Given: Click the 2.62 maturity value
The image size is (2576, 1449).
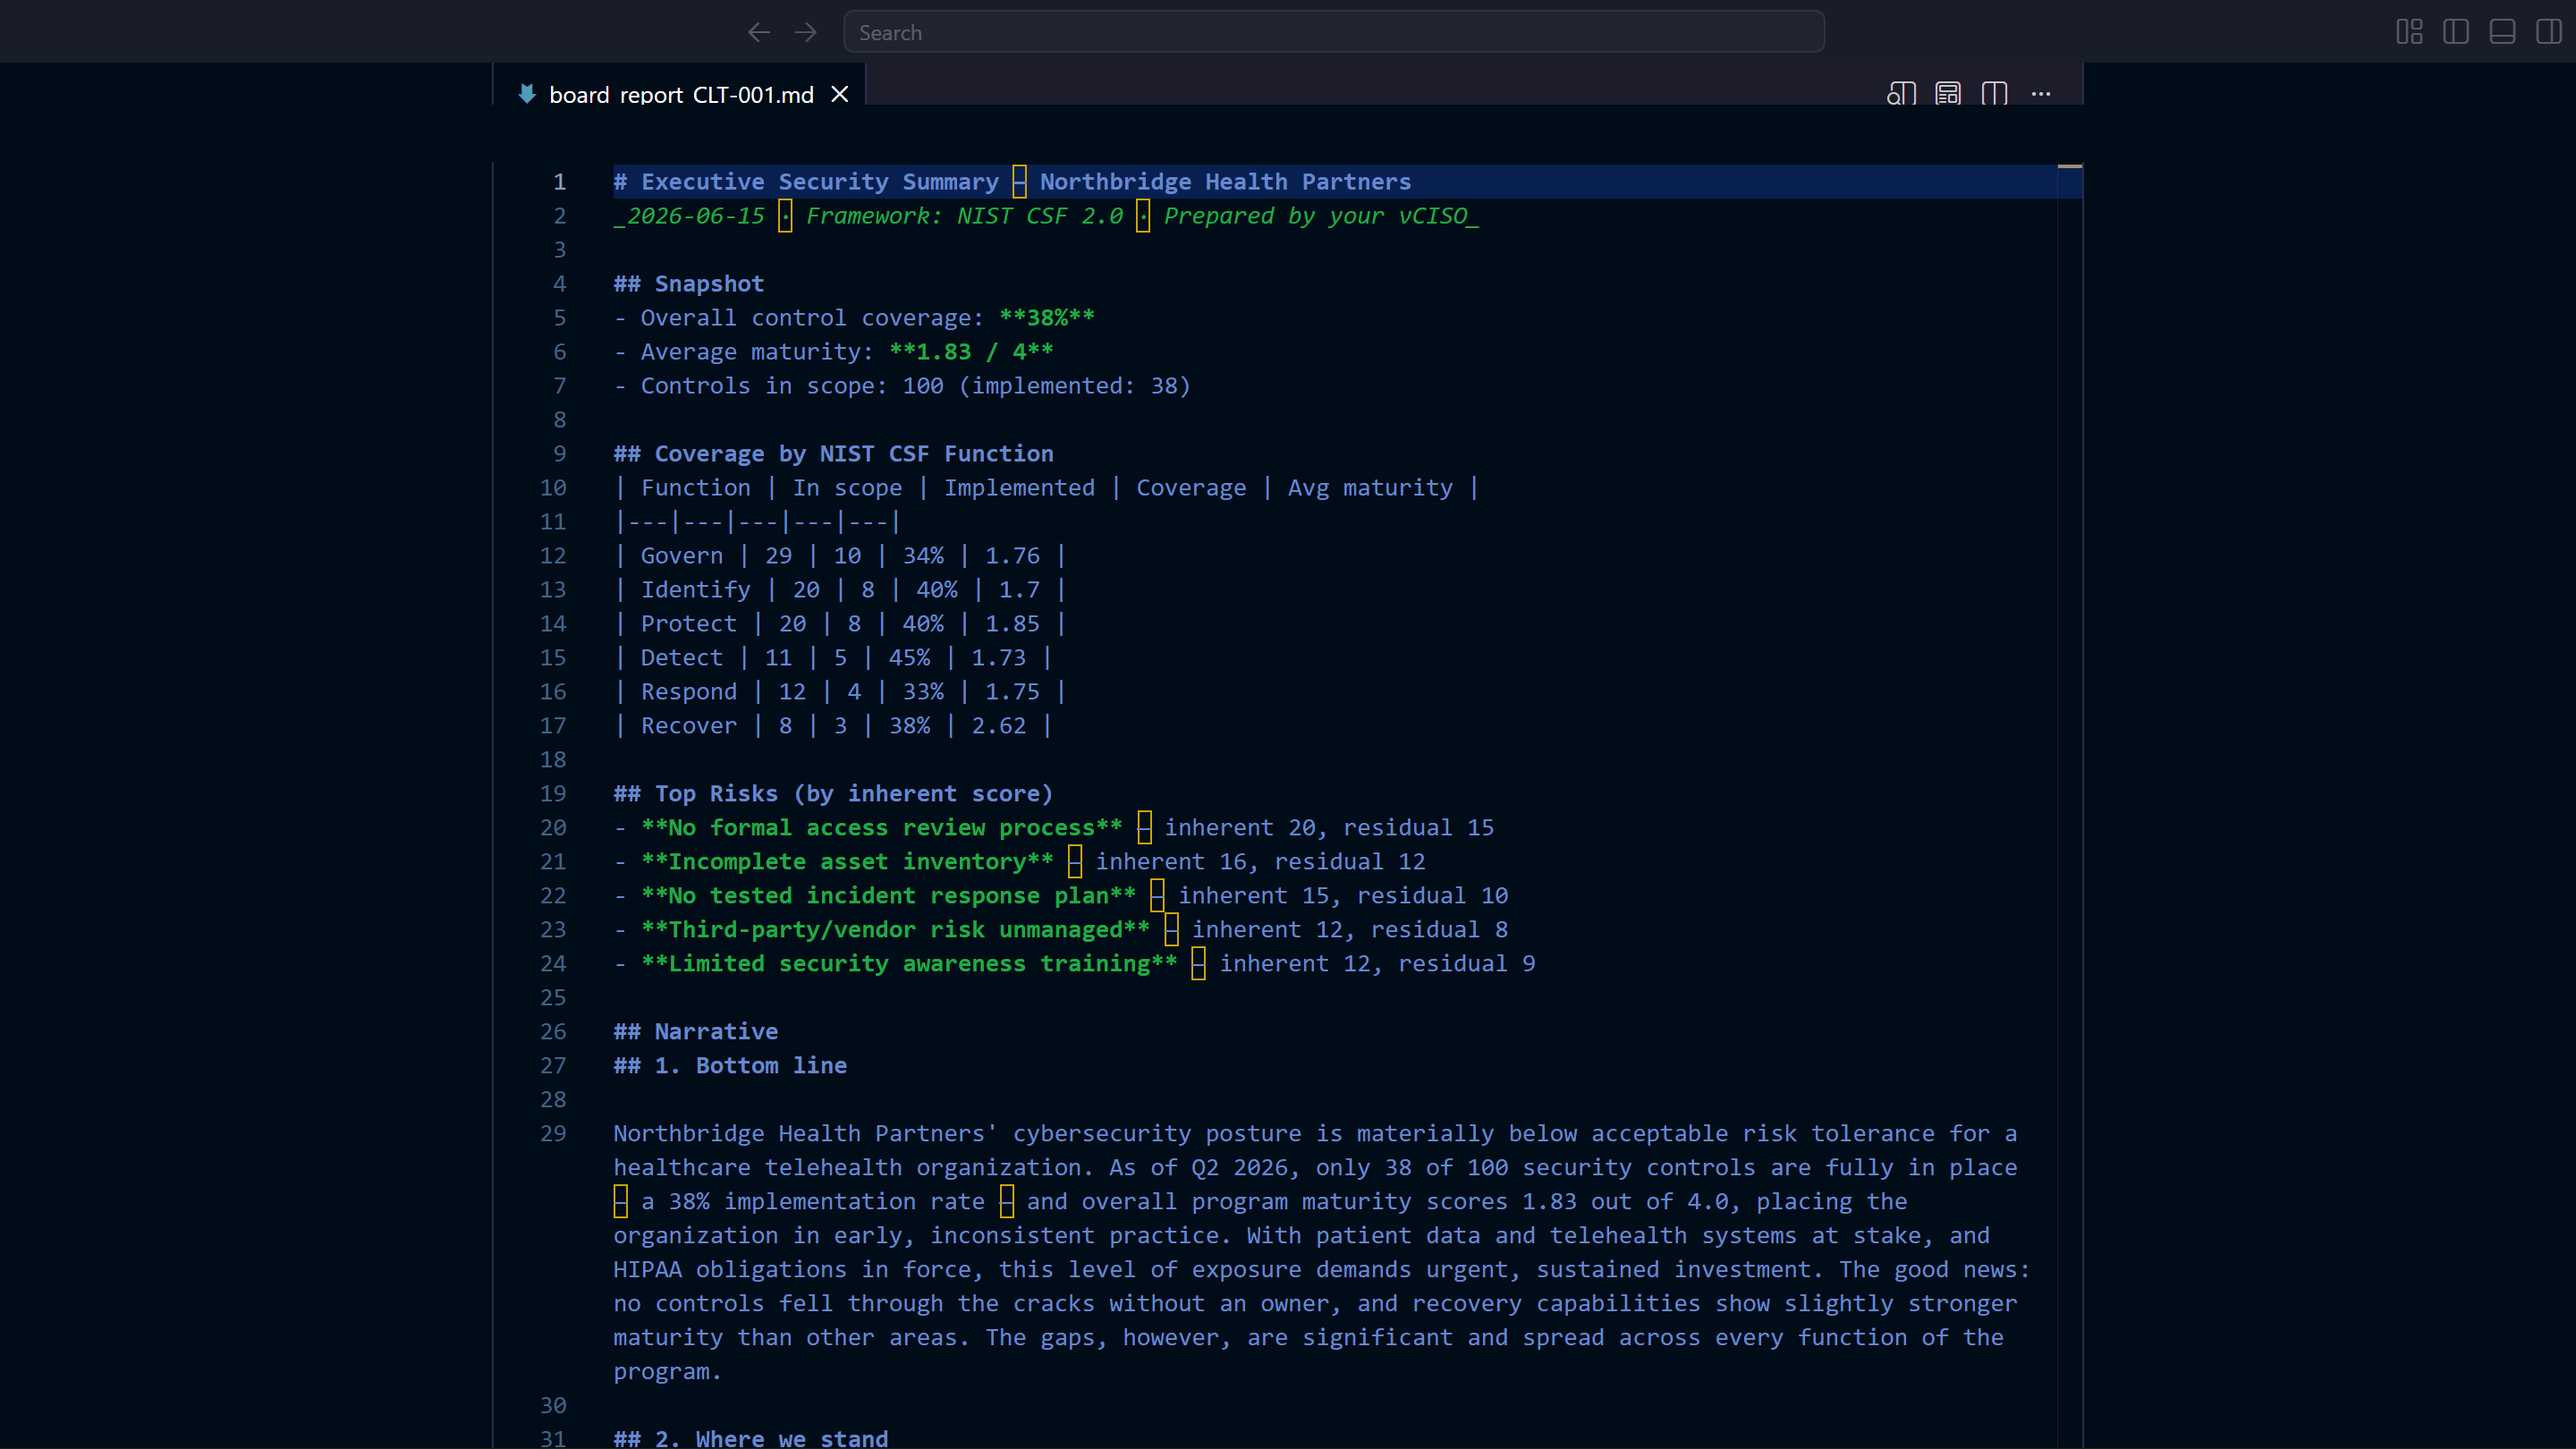Looking at the screenshot, I should (x=999, y=726).
